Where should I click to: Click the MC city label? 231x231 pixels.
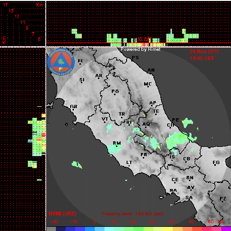(x=148, y=84)
